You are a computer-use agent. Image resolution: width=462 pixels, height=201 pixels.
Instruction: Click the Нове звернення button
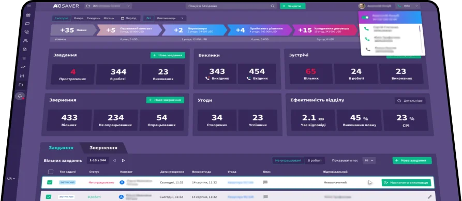point(165,100)
